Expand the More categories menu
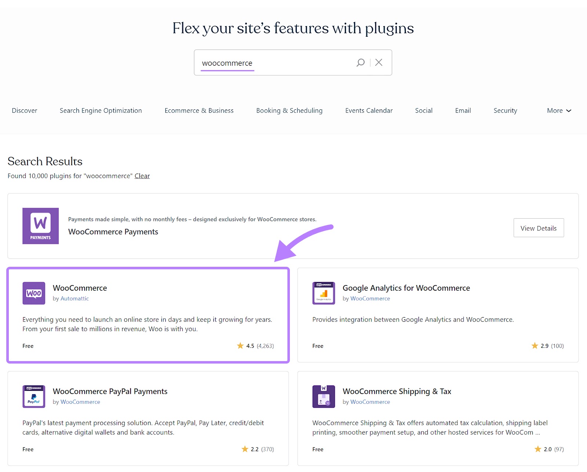This screenshot has width=587, height=472. [559, 110]
